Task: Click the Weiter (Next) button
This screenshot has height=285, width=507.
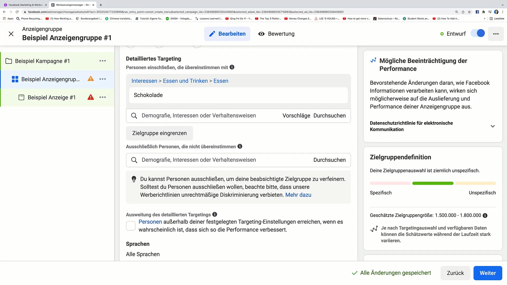Action: 488,273
